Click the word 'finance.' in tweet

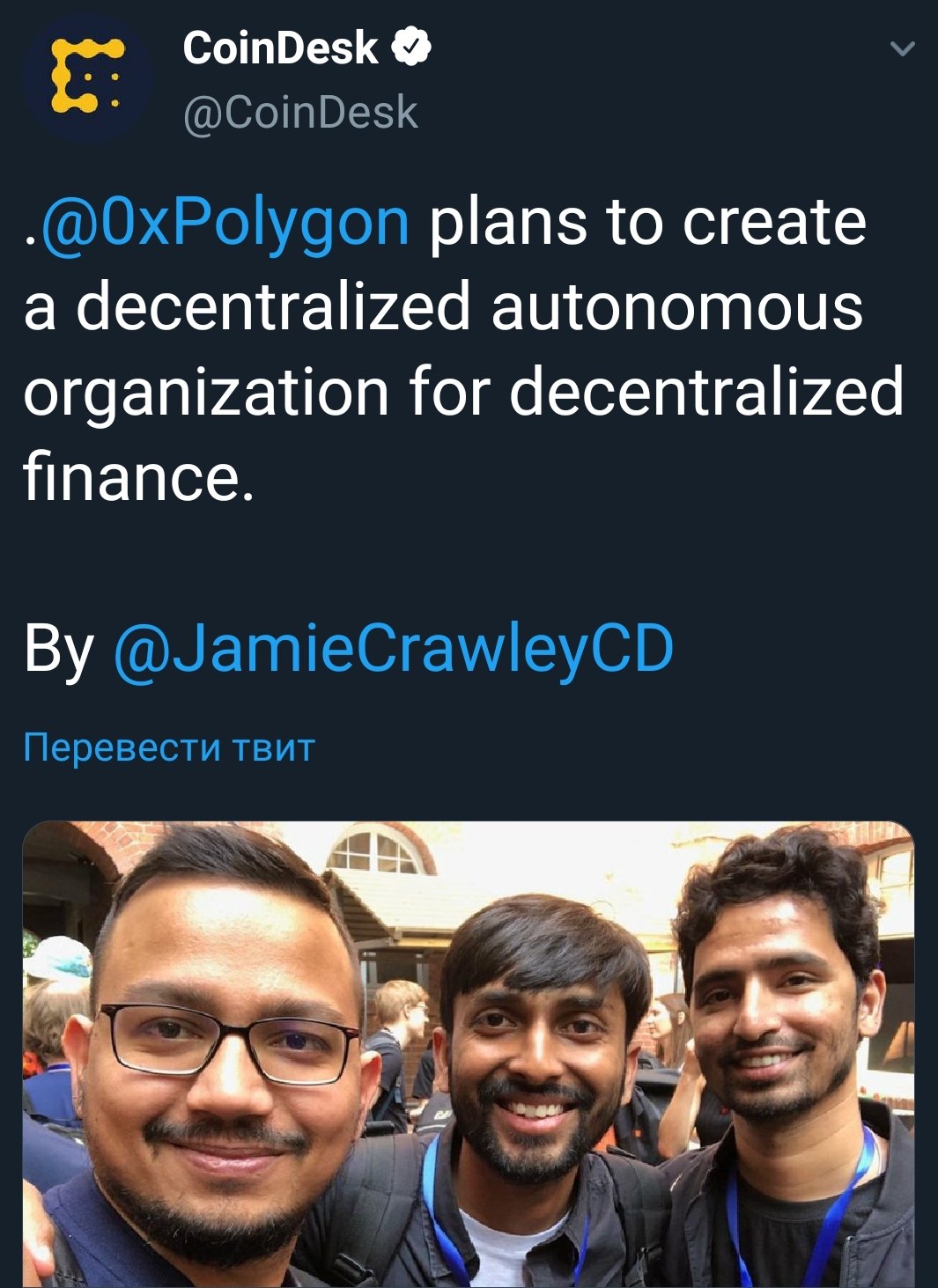pyautogui.click(x=138, y=476)
